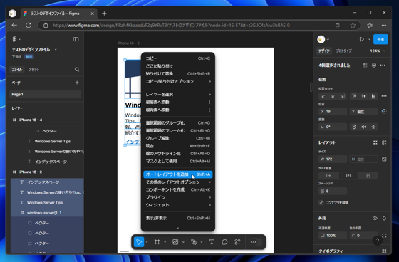Toggle the left sidebar collapse icon
The height and width of the screenshot is (262, 399).
pos(76,39)
